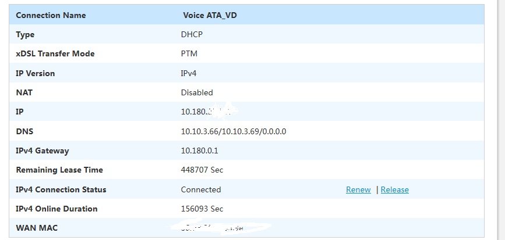Click the IPv4 Gateway label

(42, 151)
